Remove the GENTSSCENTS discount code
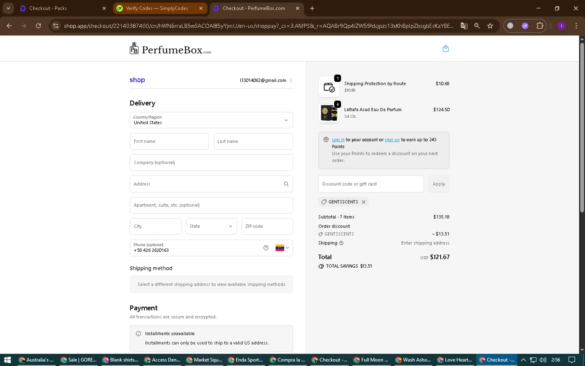The height and width of the screenshot is (366, 585). click(x=363, y=202)
